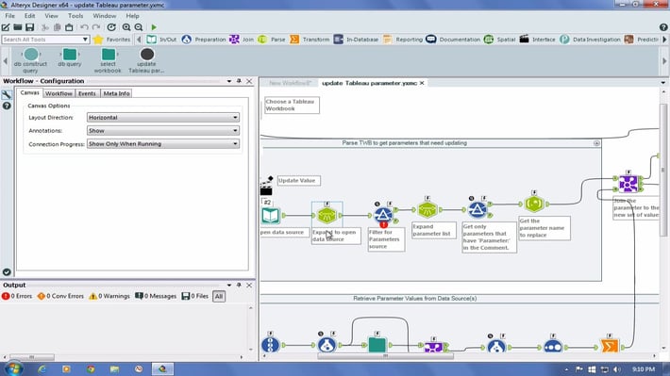Select the db construct query macro tool
This screenshot has width=670, height=376.
tap(30, 60)
